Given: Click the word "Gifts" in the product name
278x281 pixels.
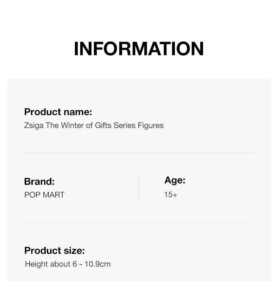Looking at the screenshot, I should pos(103,126).
